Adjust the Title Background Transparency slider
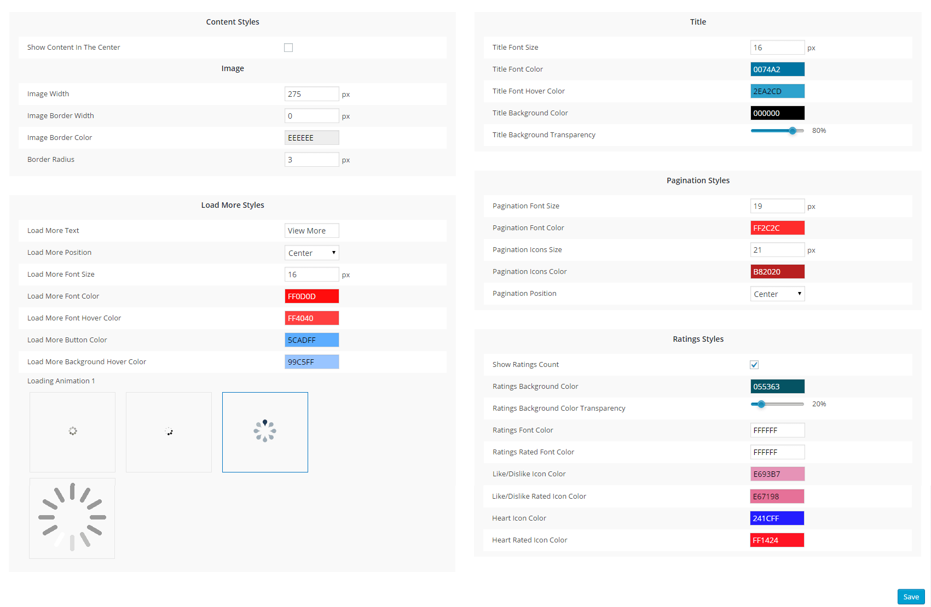This screenshot has width=931, height=607. point(793,131)
